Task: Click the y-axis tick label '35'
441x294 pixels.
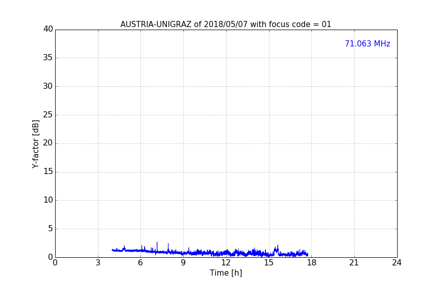Action: click(x=48, y=58)
